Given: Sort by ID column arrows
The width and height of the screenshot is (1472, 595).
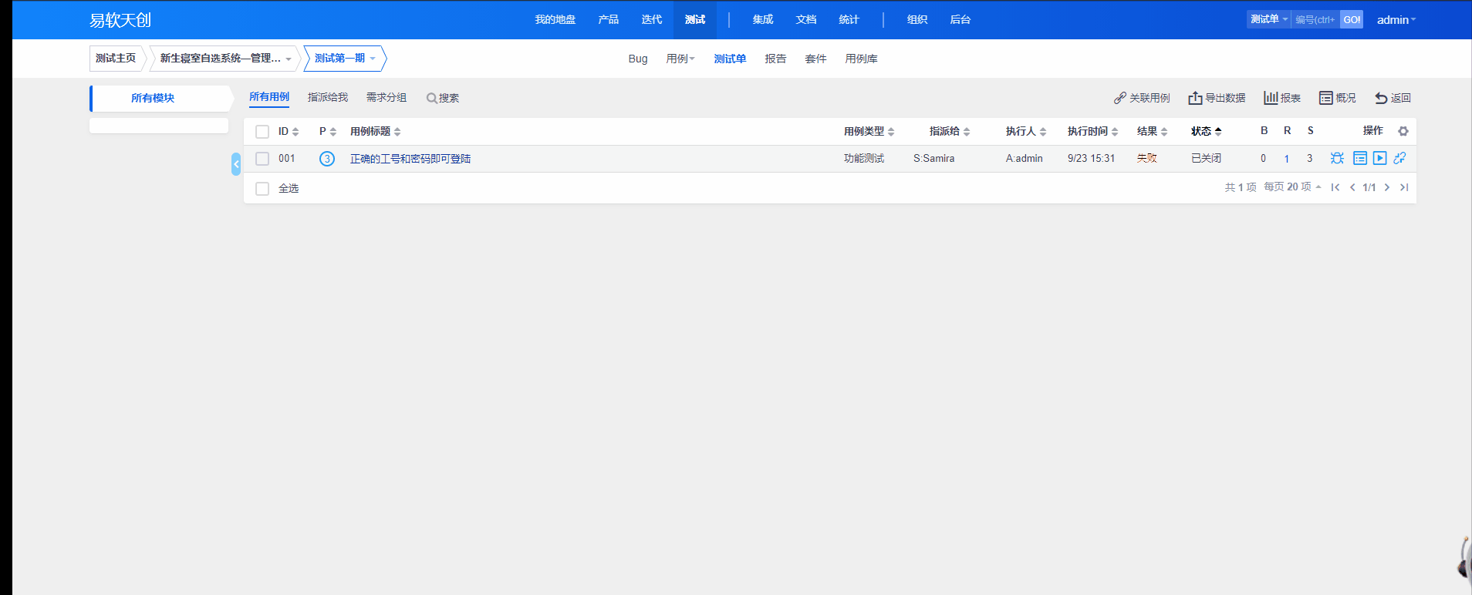Looking at the screenshot, I should pyautogui.click(x=289, y=132).
